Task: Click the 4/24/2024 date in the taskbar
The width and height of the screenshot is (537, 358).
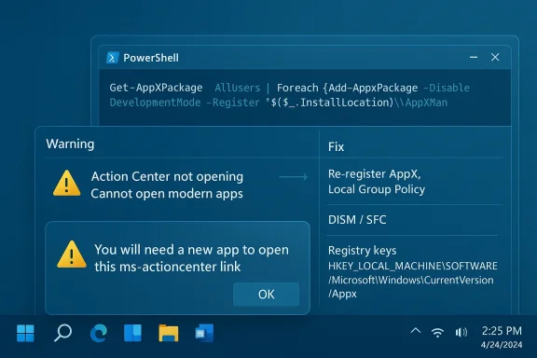Action: (x=502, y=345)
